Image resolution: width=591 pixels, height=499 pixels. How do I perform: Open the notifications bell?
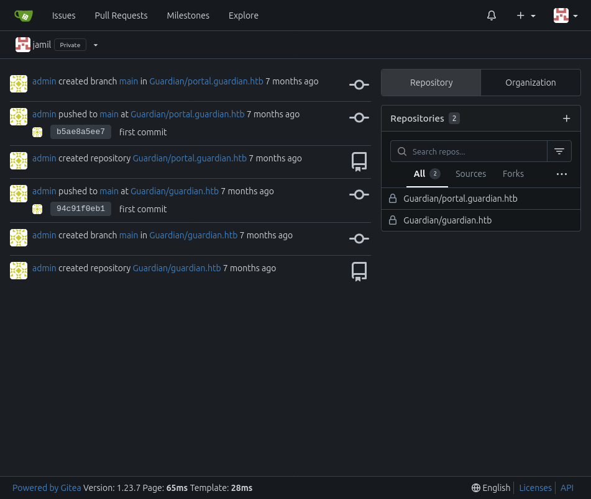(492, 16)
